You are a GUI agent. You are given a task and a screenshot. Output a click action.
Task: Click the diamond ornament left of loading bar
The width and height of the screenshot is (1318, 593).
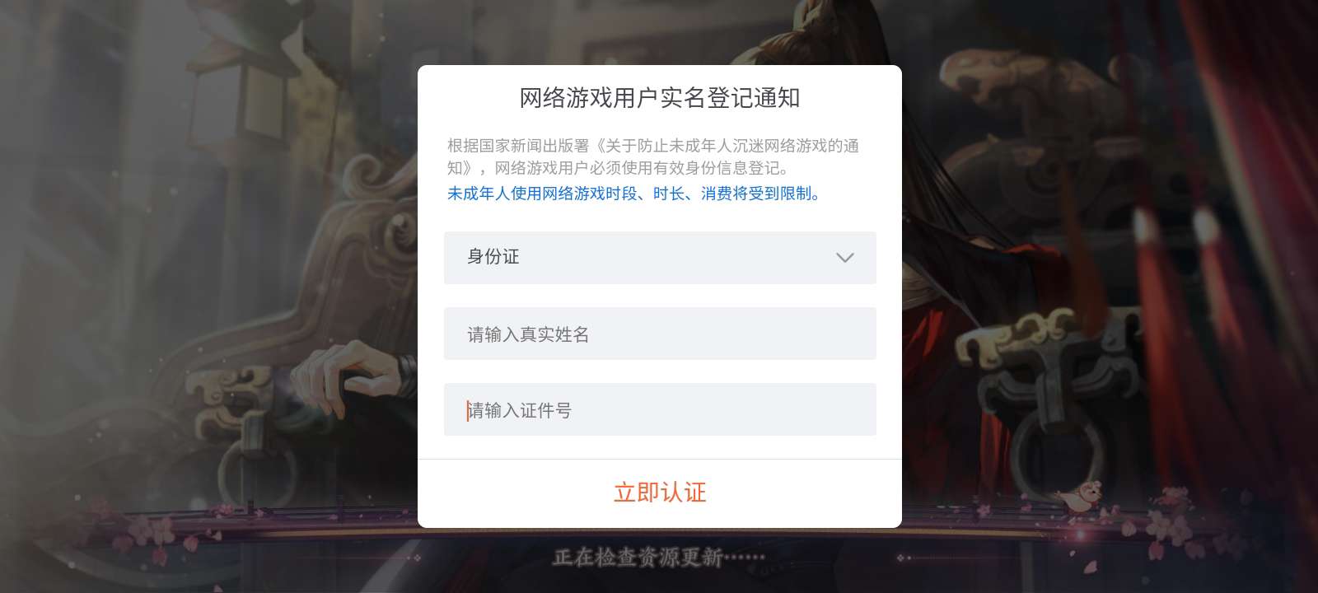(x=418, y=558)
